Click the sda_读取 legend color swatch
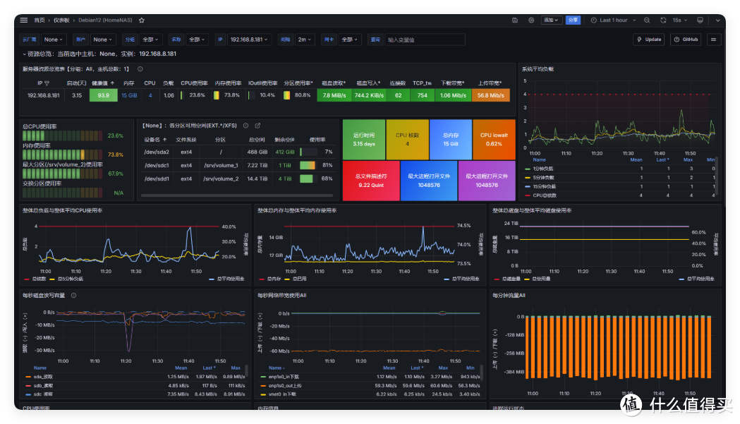This screenshot has height=424, width=740. click(28, 377)
